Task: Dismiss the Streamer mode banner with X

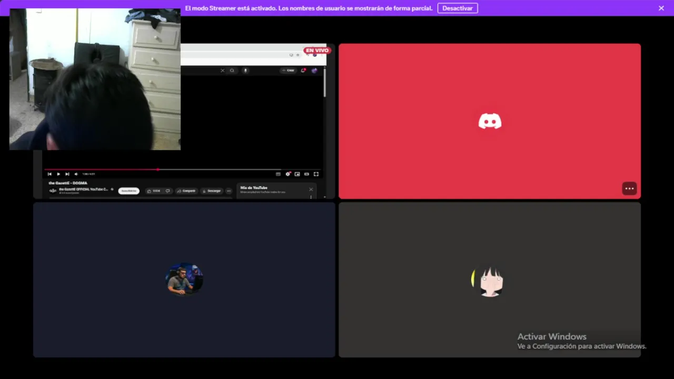Action: 661,8
